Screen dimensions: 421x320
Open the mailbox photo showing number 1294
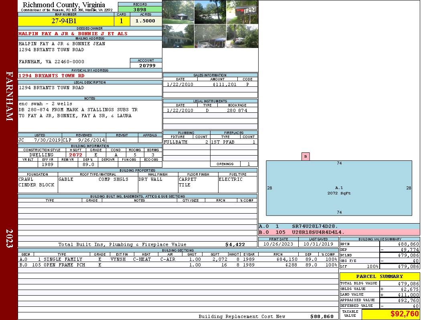(242, 12)
